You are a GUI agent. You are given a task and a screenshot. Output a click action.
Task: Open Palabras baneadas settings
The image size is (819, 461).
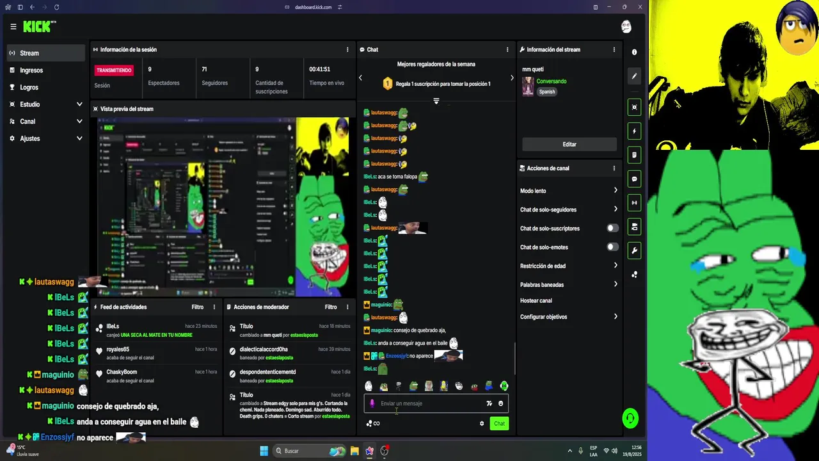569,284
